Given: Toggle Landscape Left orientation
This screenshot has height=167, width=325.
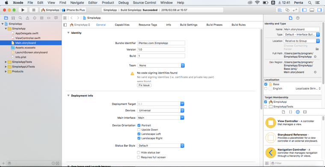Looking at the screenshot, I should [x=139, y=134].
